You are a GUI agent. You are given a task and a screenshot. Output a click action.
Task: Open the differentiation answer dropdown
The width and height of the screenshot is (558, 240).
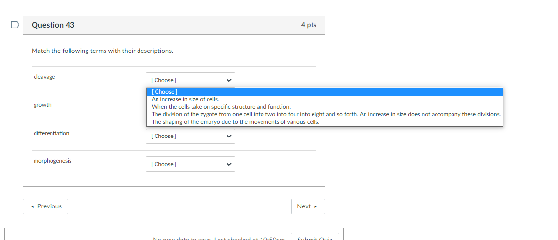pyautogui.click(x=191, y=136)
